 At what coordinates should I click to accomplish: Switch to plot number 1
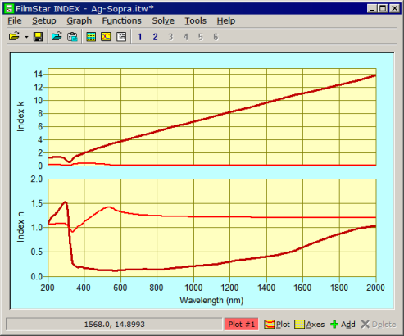140,37
